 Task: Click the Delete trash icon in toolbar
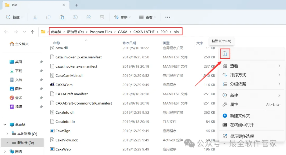point(102,17)
